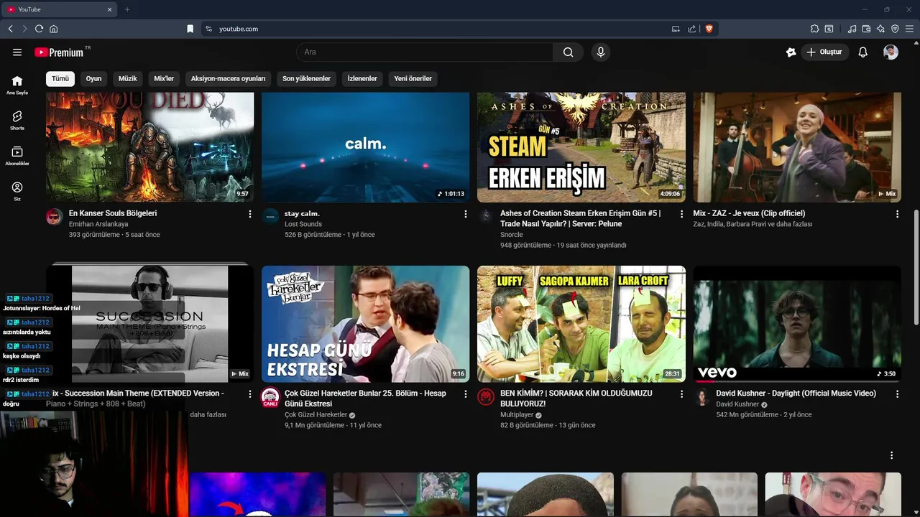
Task: Select the Yeni öneriler chip
Action: pyautogui.click(x=413, y=78)
